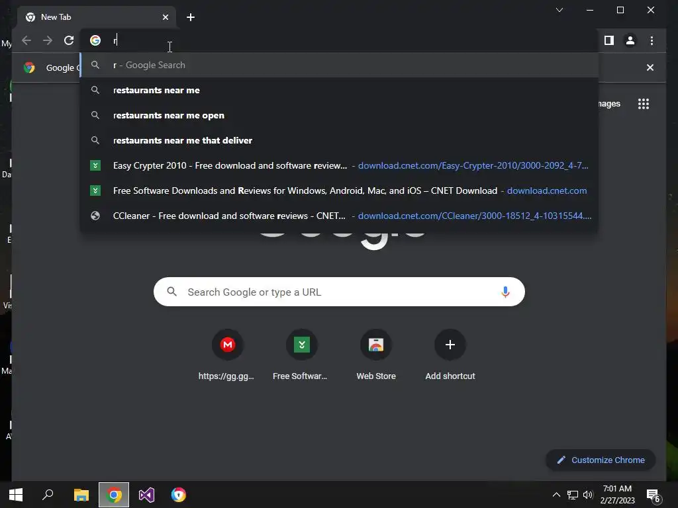Open the clock and date flyout
The height and width of the screenshot is (508, 678).
[x=618, y=495]
